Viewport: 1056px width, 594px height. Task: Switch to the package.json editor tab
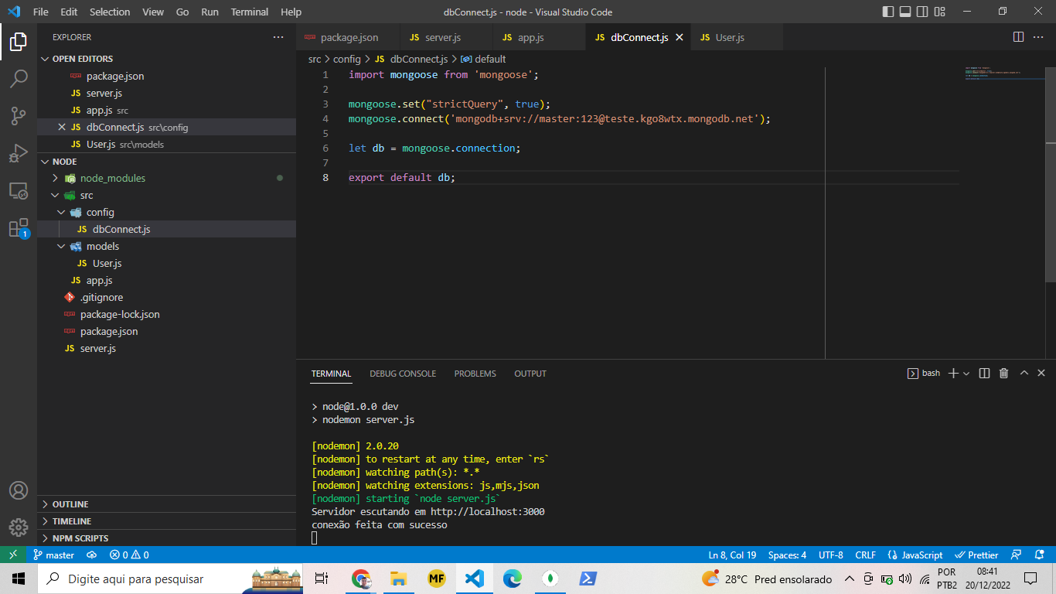pyautogui.click(x=348, y=37)
